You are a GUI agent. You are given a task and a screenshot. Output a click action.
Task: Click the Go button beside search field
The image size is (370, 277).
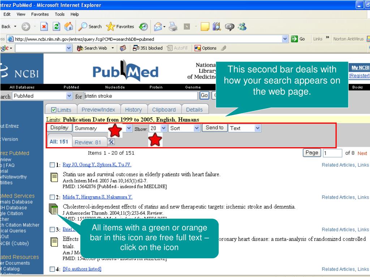pyautogui.click(x=204, y=95)
